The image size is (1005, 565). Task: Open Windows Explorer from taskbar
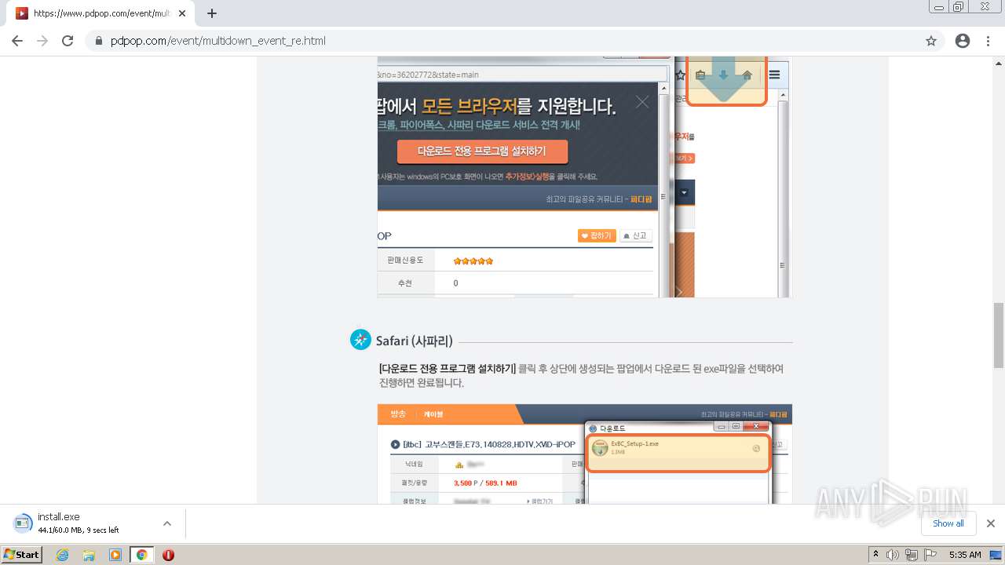tap(89, 555)
